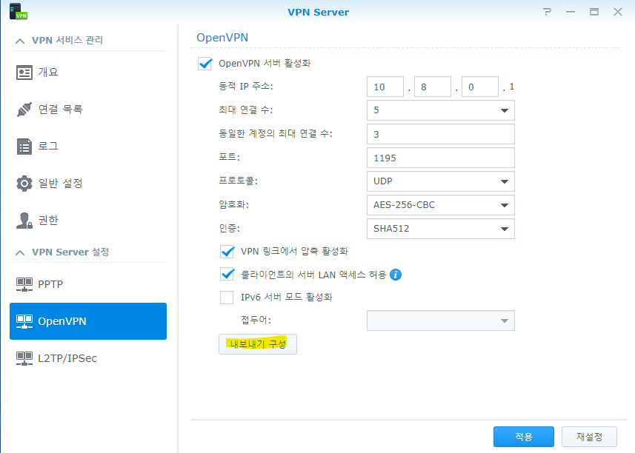Screen dimensions: 635x453
Task: Toggle VPN 링크에서 압축 활성화 checkbox
Action: click(x=227, y=252)
